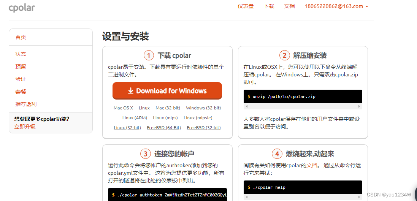
Task: Download the Linux (32-bit) version
Action: point(127,128)
